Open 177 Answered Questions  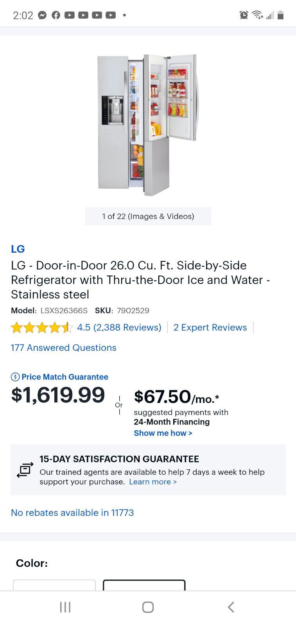coord(64,348)
